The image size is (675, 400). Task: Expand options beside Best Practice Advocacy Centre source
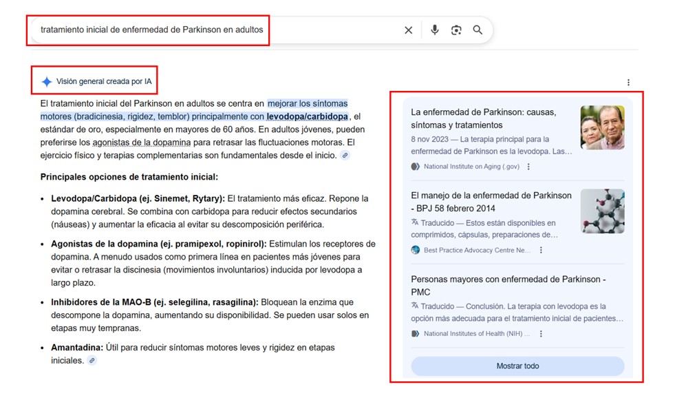[x=541, y=251]
